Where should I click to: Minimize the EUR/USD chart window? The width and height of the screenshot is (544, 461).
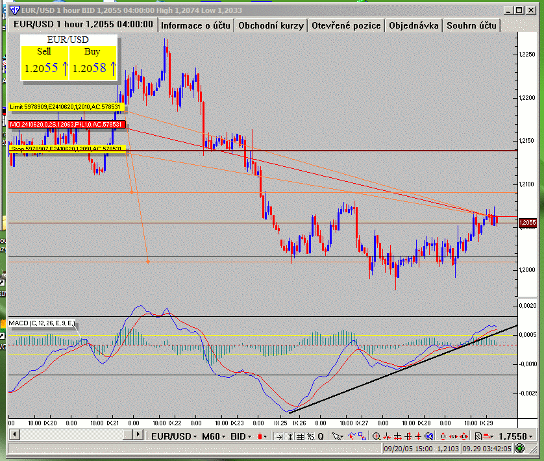[508, 10]
